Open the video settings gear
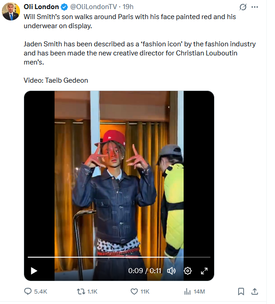Image resolution: width=275 pixels, height=304 pixels. point(188,271)
